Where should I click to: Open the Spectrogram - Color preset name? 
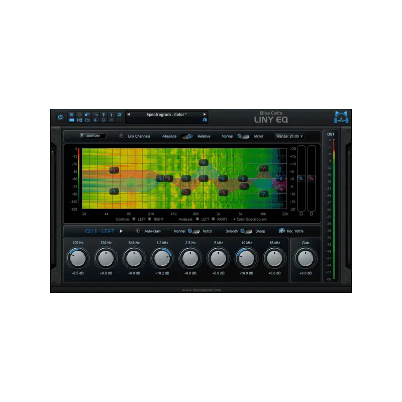(166, 115)
